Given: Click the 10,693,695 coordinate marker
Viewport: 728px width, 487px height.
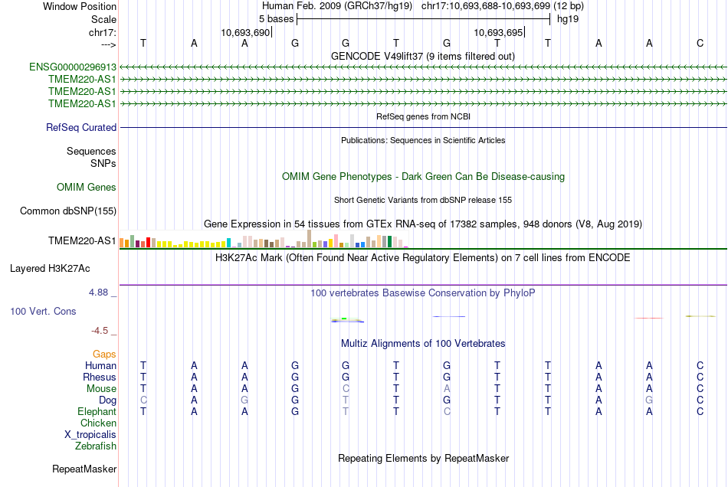Looking at the screenshot, I should (x=498, y=32).
